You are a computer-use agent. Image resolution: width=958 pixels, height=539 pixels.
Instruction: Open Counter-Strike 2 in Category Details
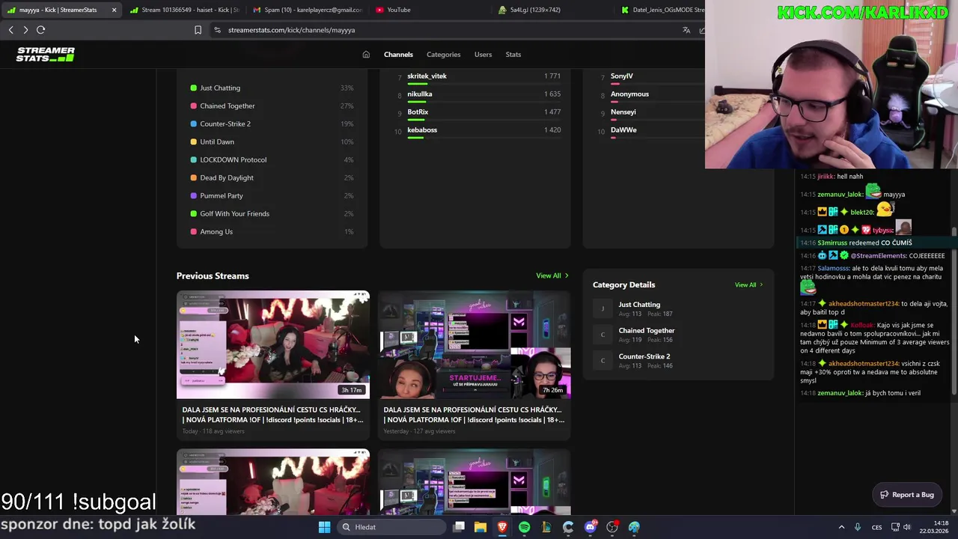pyautogui.click(x=644, y=356)
